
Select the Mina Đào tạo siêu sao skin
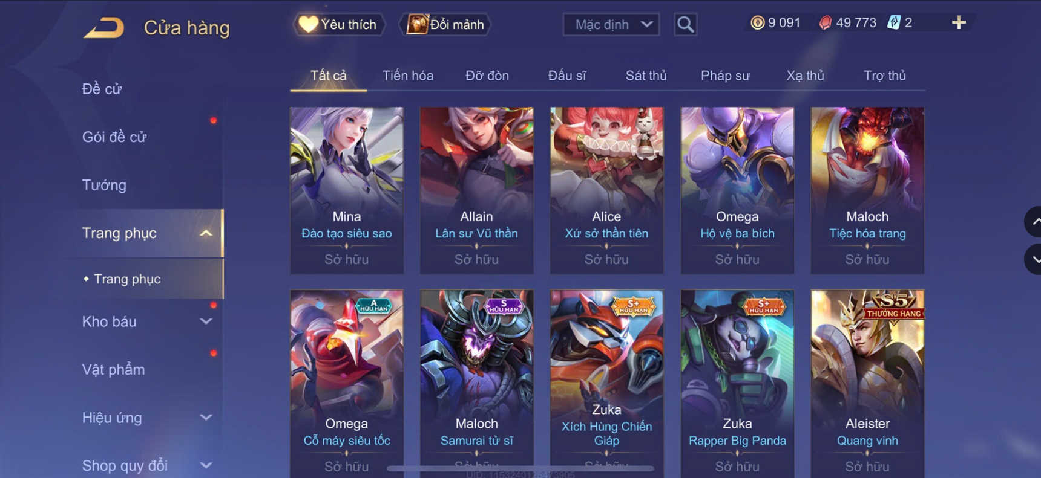[x=347, y=190]
